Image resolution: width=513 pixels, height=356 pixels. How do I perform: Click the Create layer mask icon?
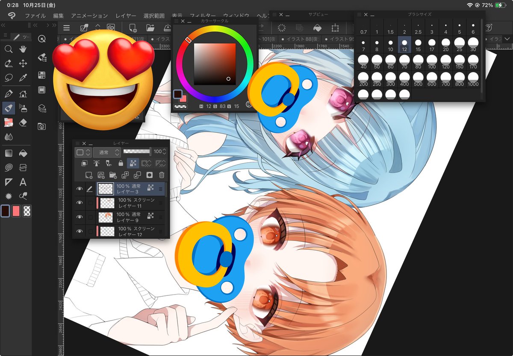pyautogui.click(x=150, y=175)
